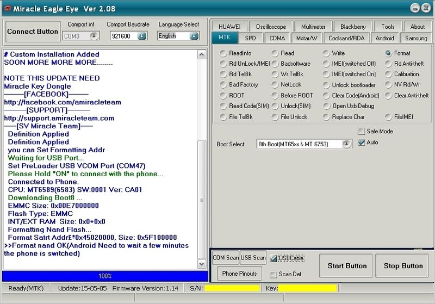435x304 pixels.
Task: Click the log scrollbar down arrow
Action: (202, 264)
